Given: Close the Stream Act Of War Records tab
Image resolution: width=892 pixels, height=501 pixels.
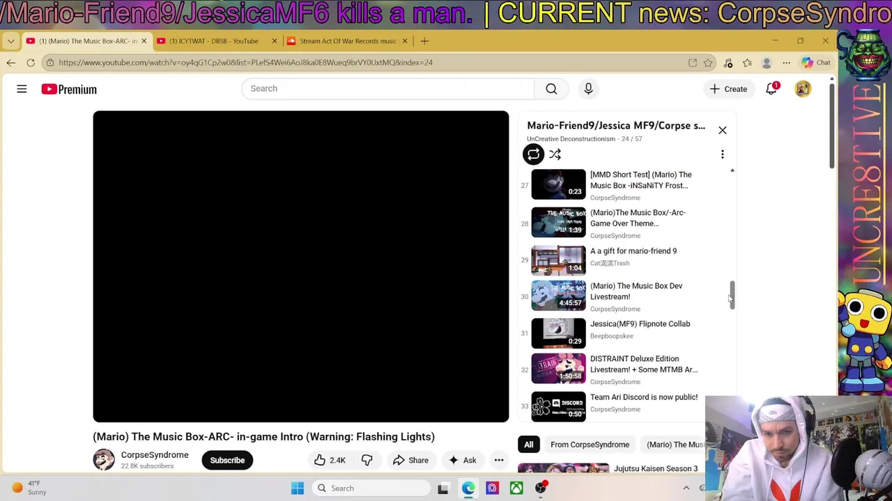Looking at the screenshot, I should (404, 41).
